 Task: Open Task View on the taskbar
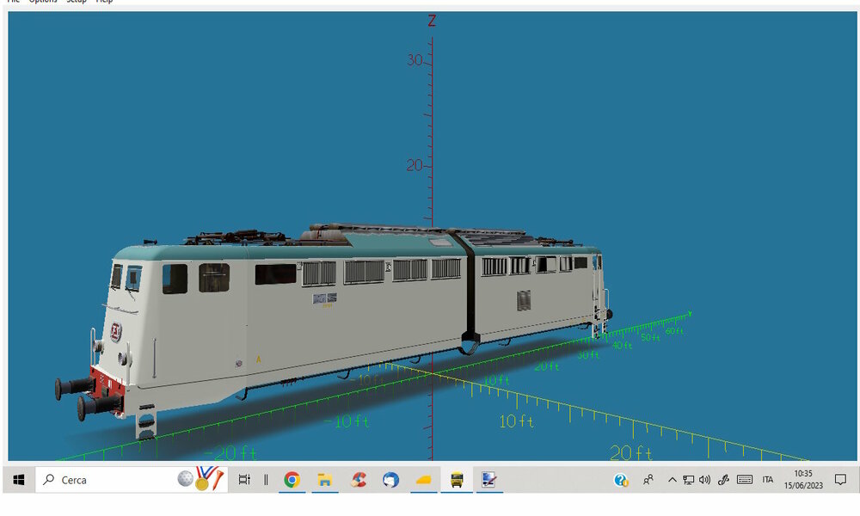[244, 480]
